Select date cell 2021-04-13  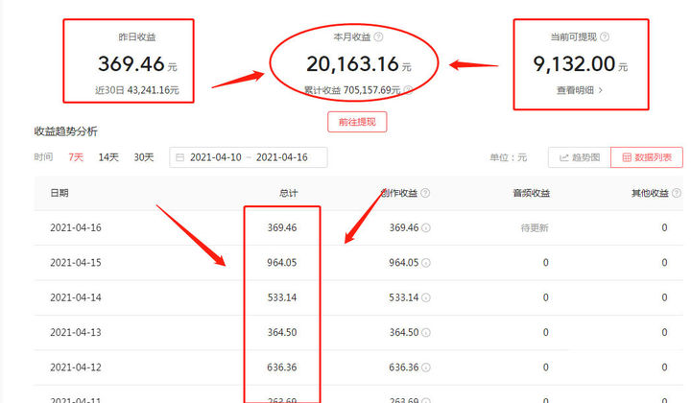(x=76, y=332)
